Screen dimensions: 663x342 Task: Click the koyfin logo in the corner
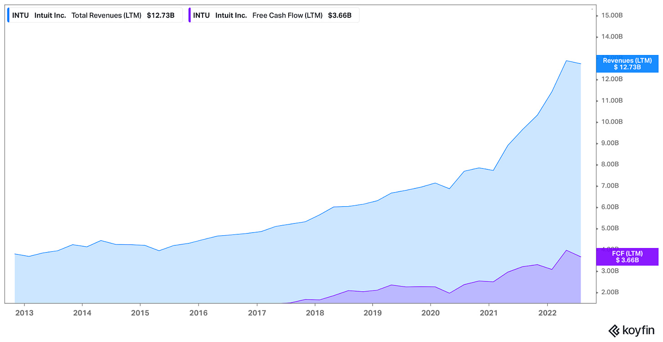tap(631, 331)
